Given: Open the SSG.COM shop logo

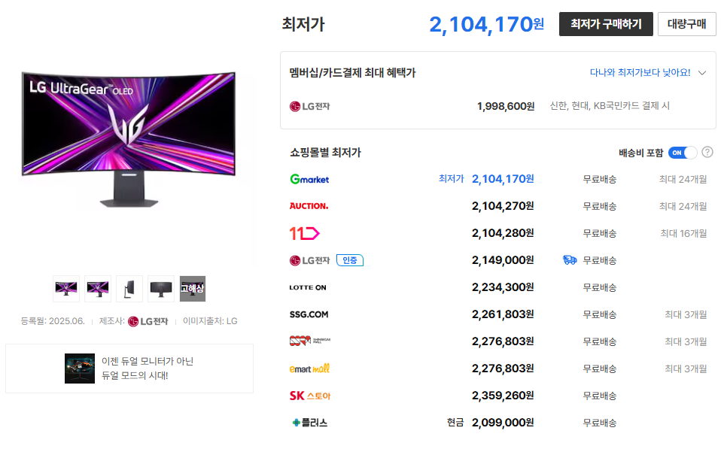Looking at the screenshot, I should [x=309, y=314].
